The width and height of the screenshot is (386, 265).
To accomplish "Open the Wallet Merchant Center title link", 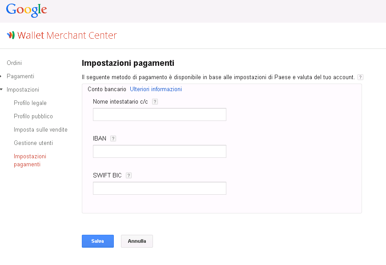I will (x=67, y=36).
